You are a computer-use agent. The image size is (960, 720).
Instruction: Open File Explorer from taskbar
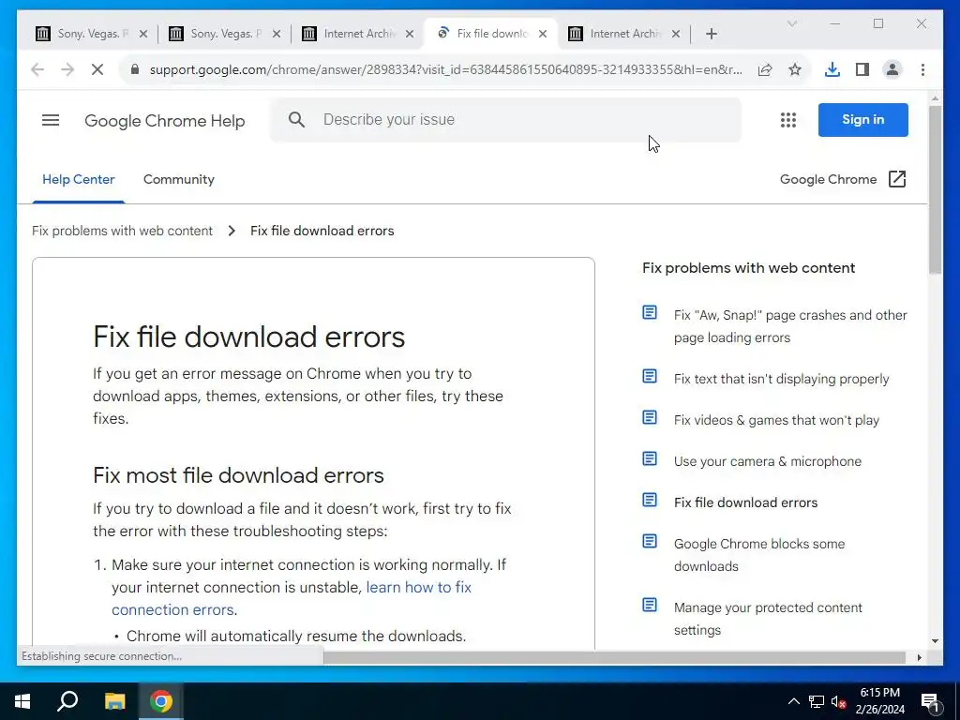pos(114,701)
